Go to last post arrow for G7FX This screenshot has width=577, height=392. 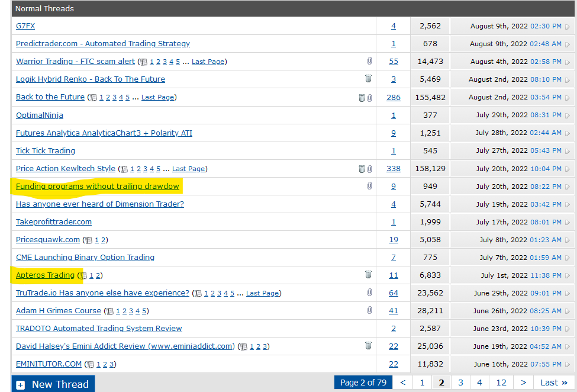point(568,27)
